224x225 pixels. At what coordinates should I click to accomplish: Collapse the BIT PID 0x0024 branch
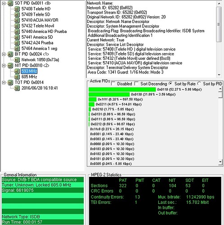[x=4, y=54]
